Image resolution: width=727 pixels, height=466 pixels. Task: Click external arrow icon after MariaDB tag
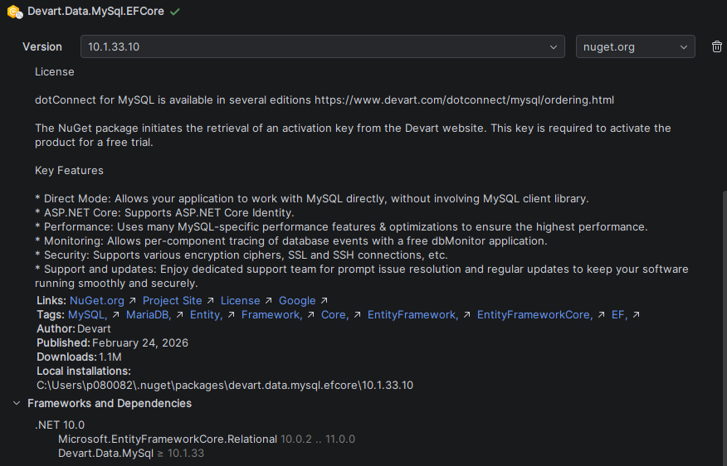(180, 315)
